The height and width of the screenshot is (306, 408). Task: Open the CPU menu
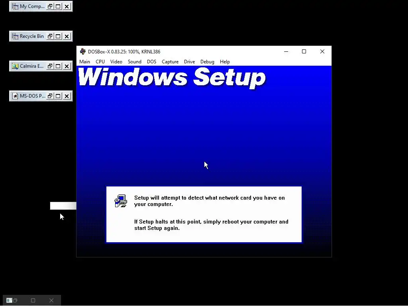coord(100,62)
